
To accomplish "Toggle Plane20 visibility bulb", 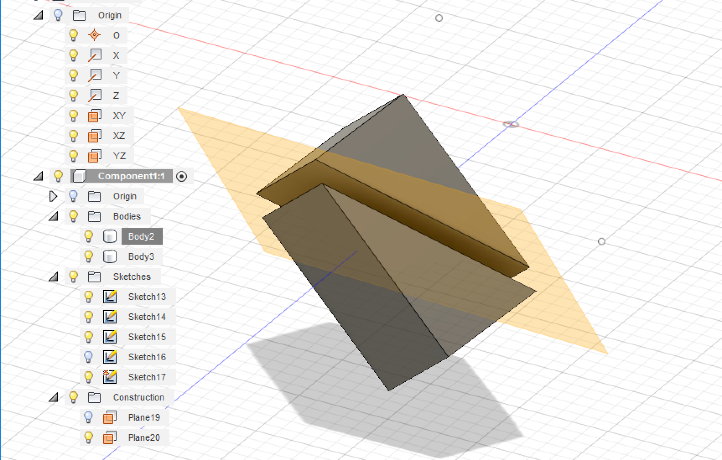I will (88, 437).
